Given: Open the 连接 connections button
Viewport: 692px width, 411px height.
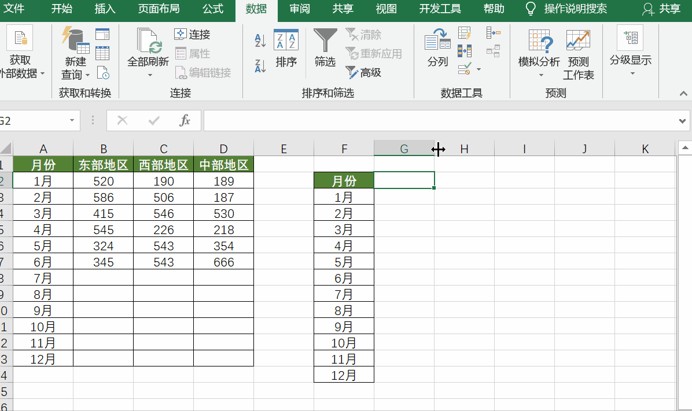Looking at the screenshot, I should (193, 35).
